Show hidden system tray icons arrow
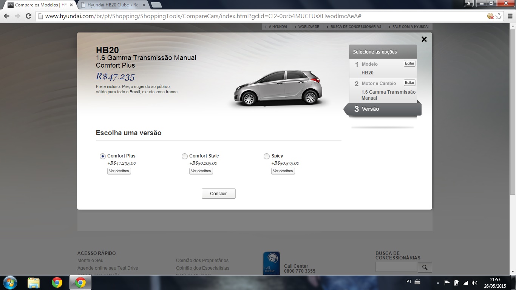This screenshot has width=516, height=290. [x=438, y=282]
